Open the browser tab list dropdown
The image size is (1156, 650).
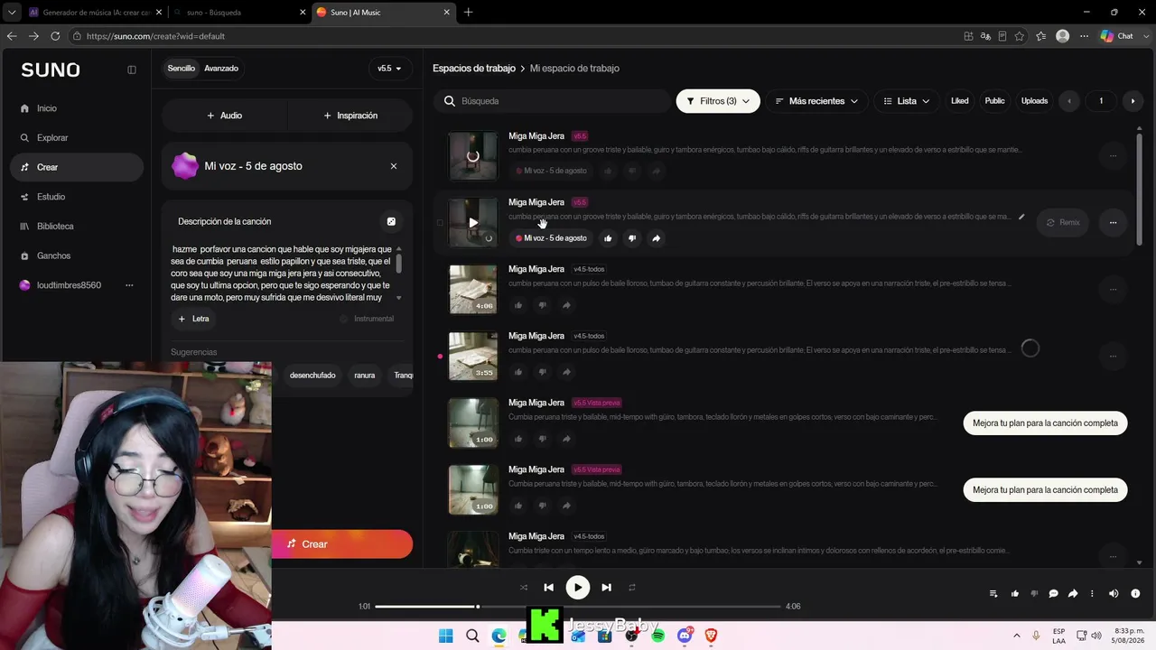click(12, 13)
